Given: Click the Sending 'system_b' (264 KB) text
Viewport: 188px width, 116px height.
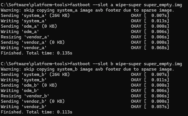Looking at the screenshot, I should point(35,75).
